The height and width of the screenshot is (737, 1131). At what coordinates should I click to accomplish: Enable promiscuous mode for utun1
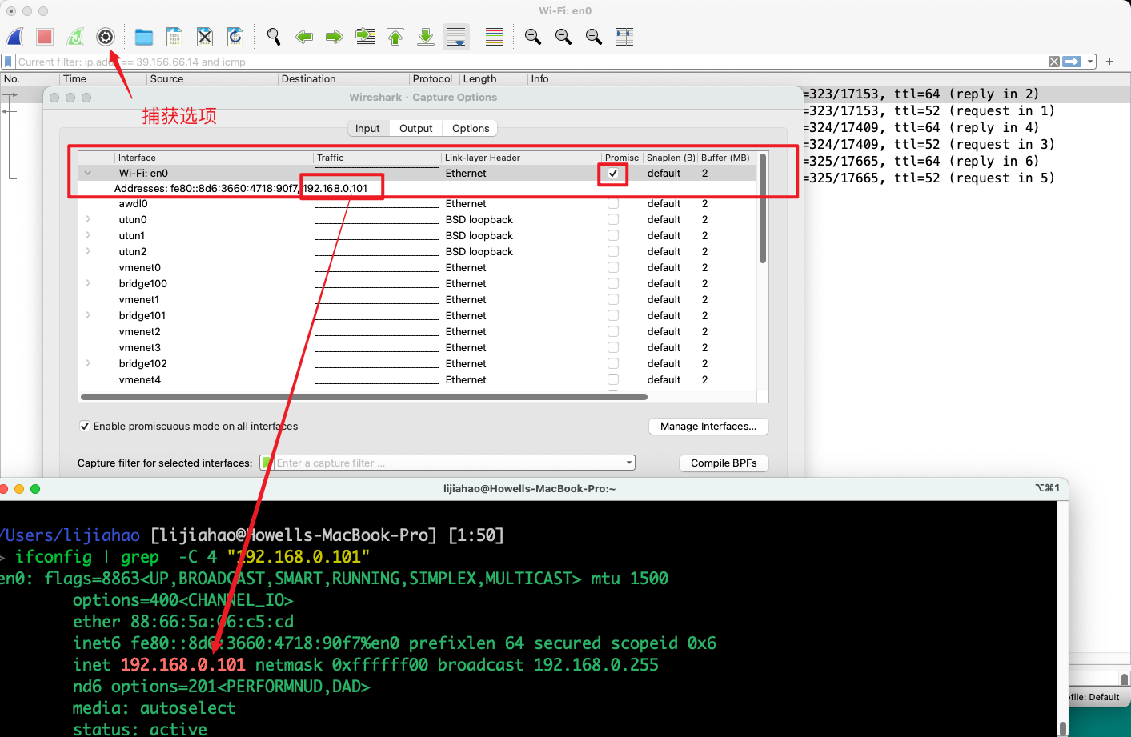pos(613,235)
